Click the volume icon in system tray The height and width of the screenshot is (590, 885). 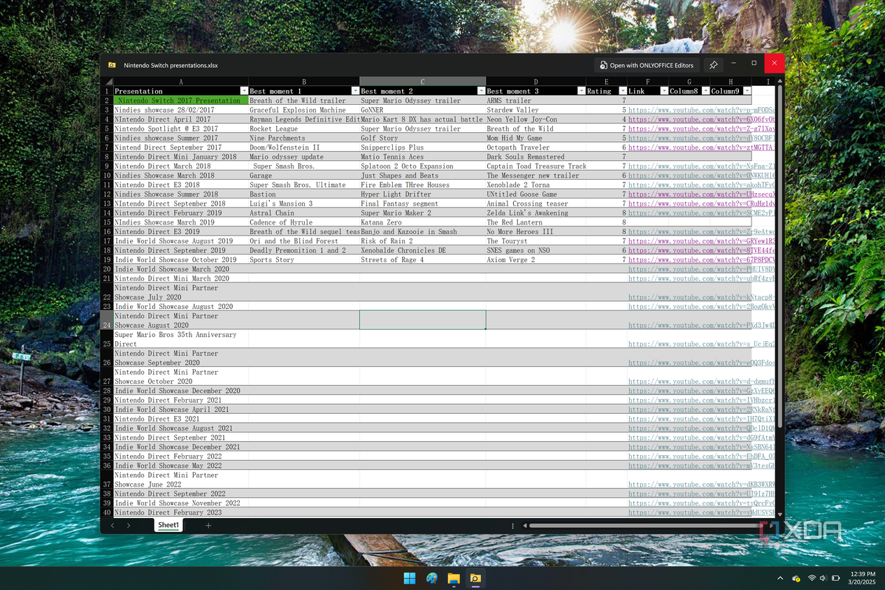coord(823,578)
